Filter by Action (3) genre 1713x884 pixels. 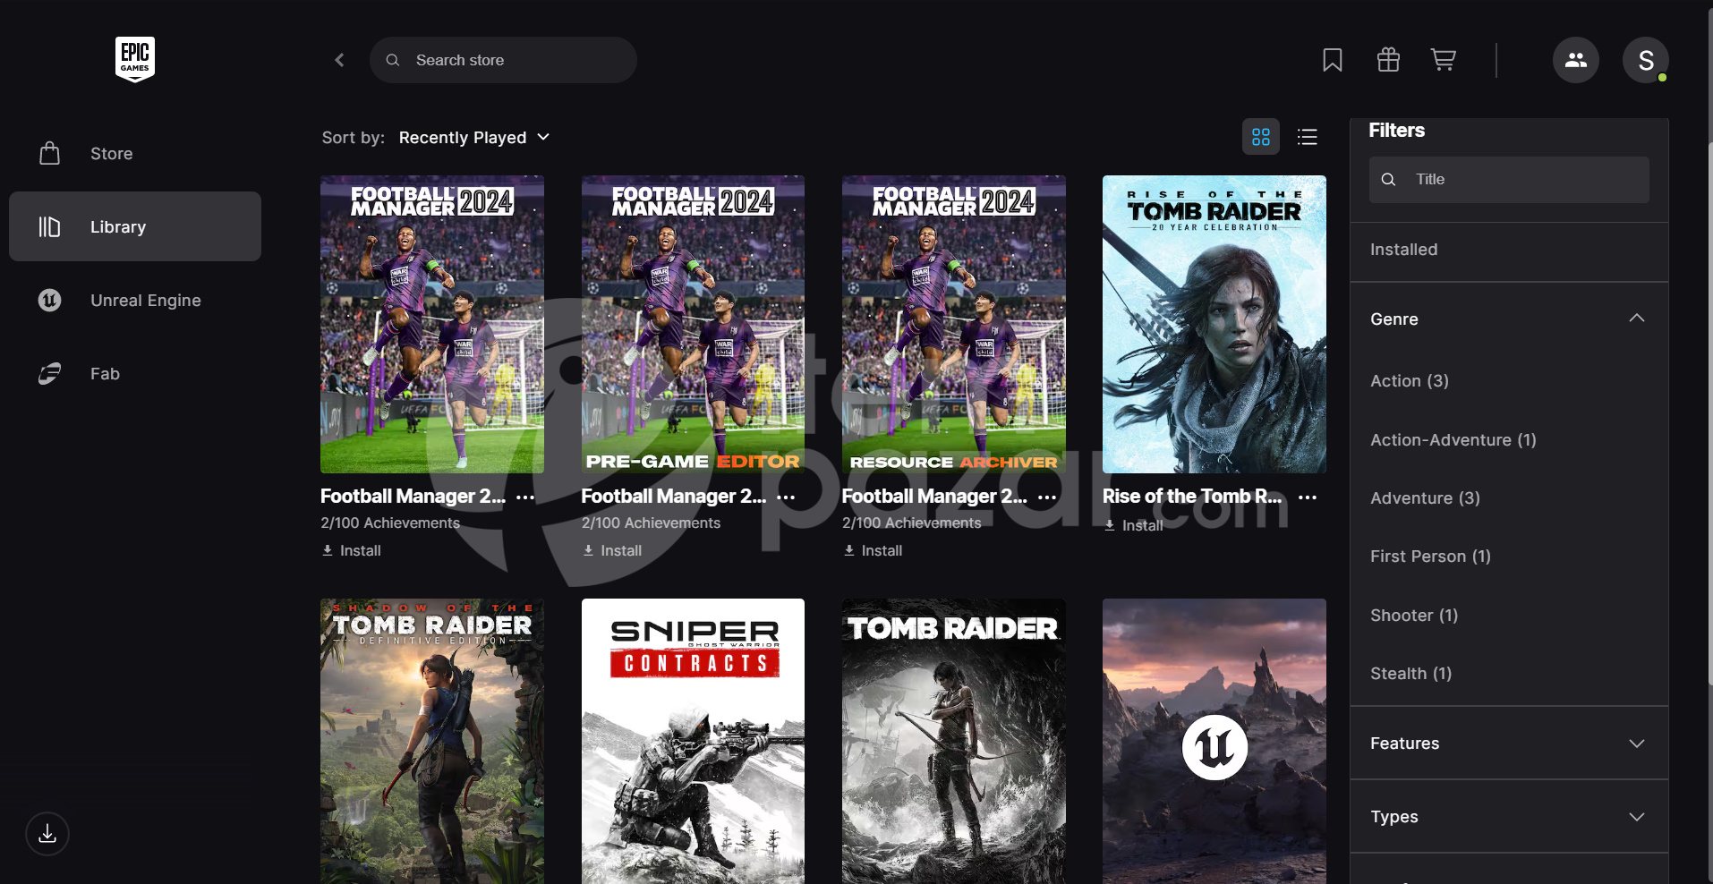1410,381
